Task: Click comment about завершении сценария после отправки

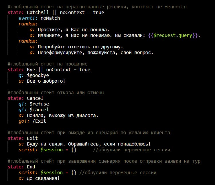Action: pos(104,161)
